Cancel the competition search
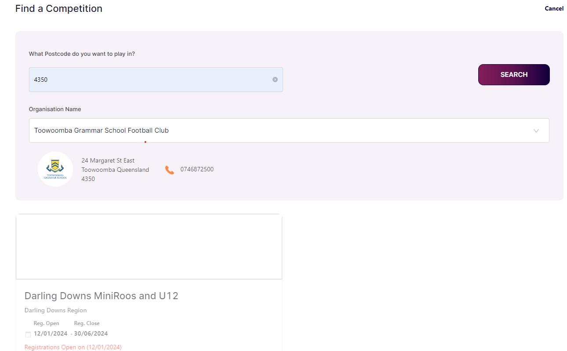The width and height of the screenshot is (567, 351). tap(554, 8)
